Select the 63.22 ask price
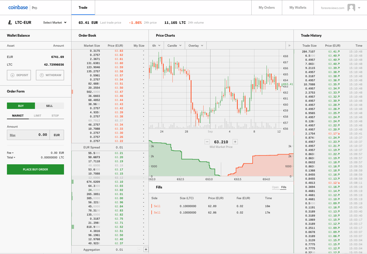The width and height of the screenshot is (367, 254). (119, 141)
